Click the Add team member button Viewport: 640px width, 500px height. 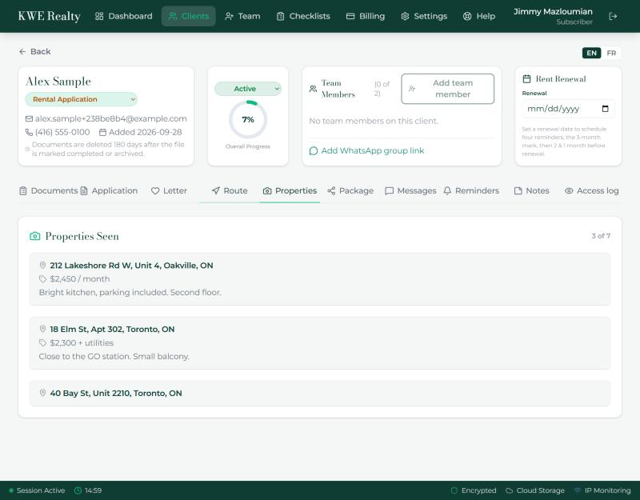tap(448, 89)
